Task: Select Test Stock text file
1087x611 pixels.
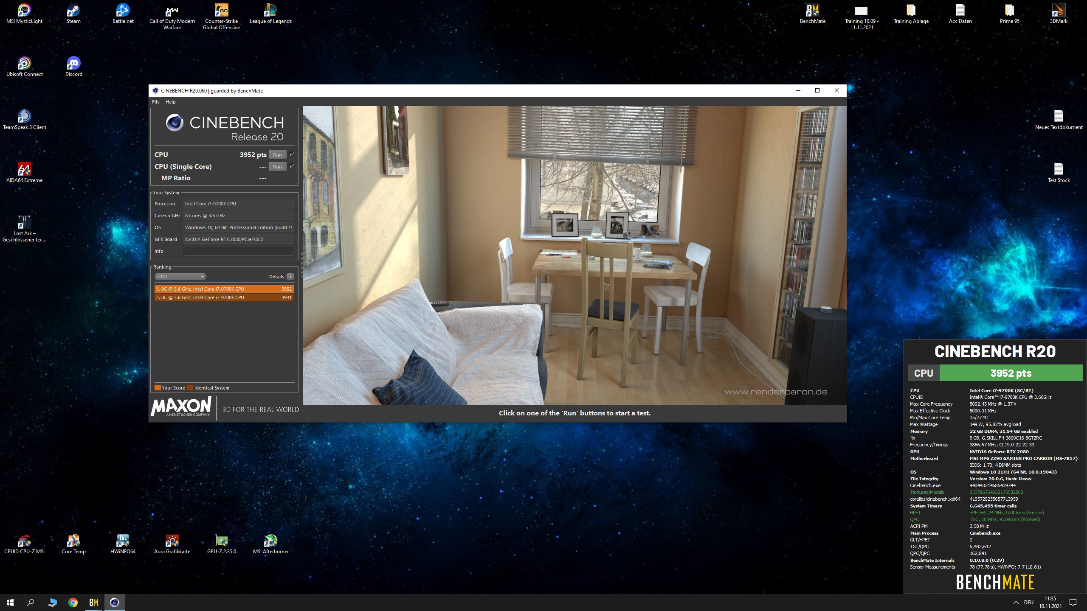Action: coord(1059,173)
